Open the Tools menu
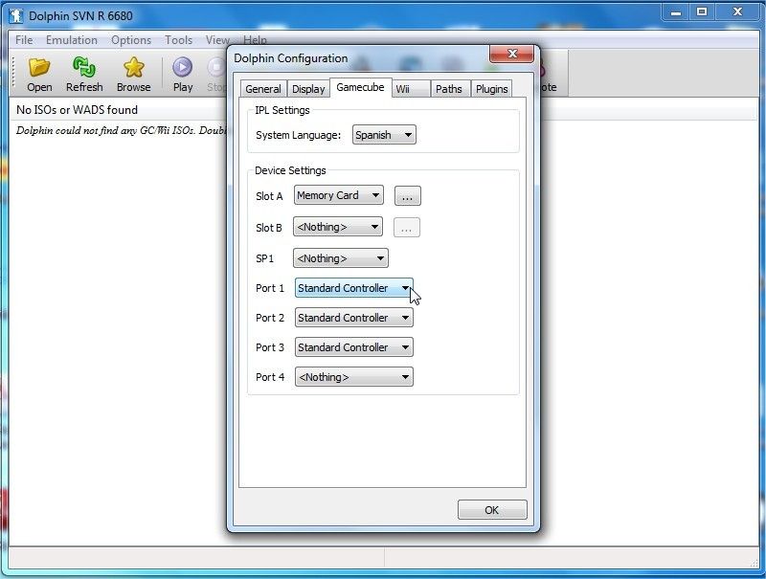This screenshot has height=579, width=766. click(x=178, y=40)
